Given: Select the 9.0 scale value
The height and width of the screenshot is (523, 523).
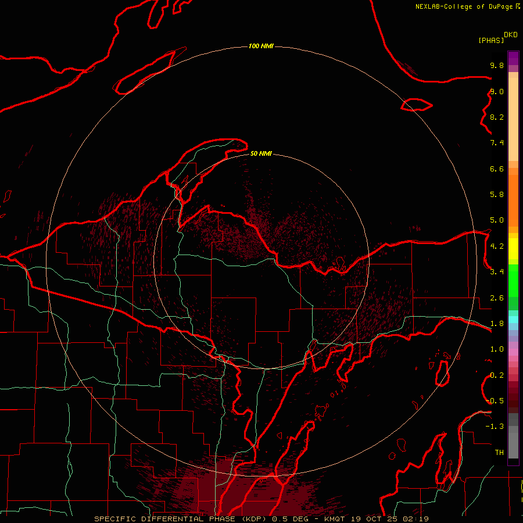Looking at the screenshot, I should coord(497,91).
